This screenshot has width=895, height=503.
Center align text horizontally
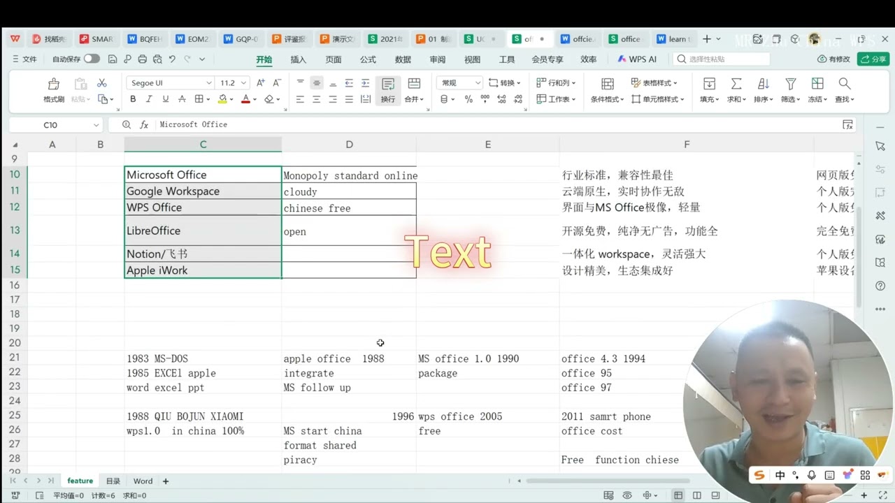coord(316,99)
